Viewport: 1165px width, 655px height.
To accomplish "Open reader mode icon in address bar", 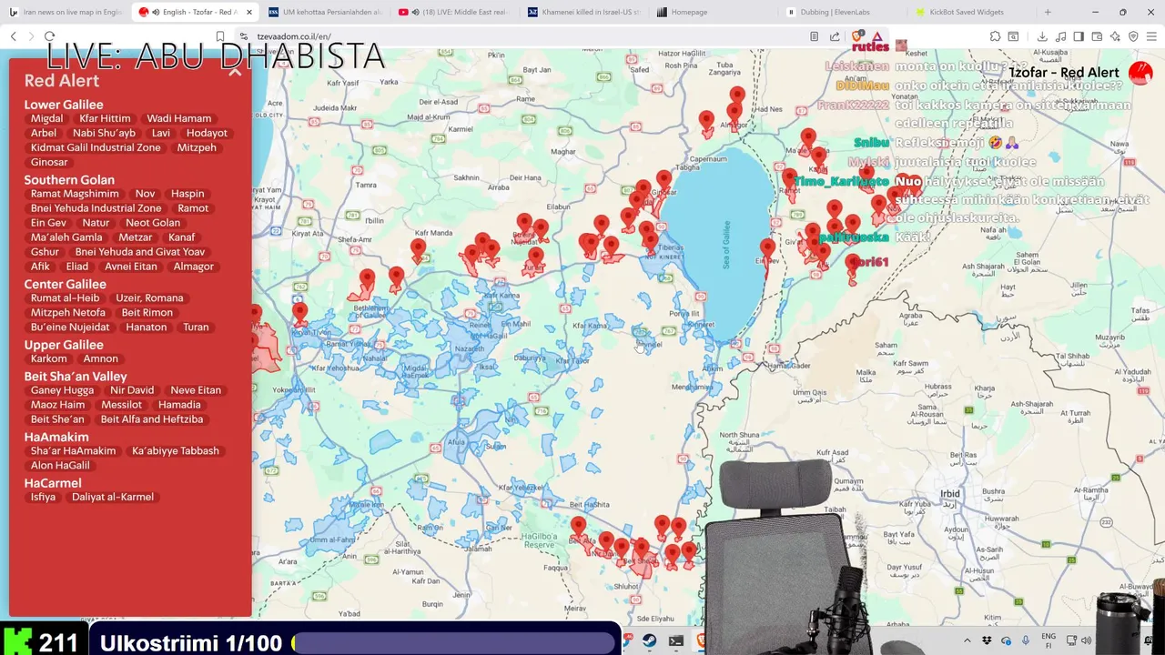I will (x=814, y=36).
